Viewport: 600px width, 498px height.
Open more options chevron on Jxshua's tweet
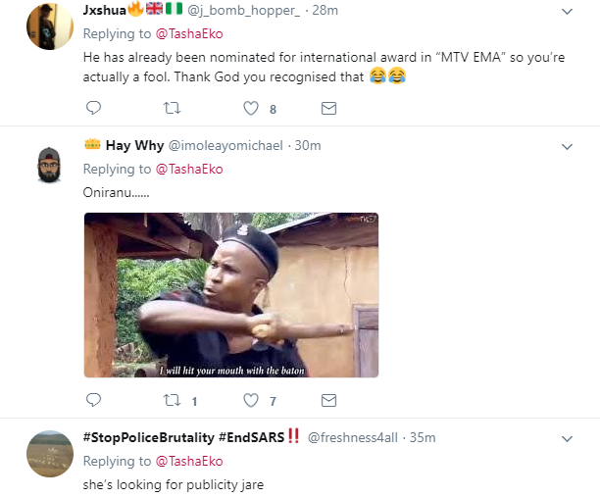pos(567,12)
